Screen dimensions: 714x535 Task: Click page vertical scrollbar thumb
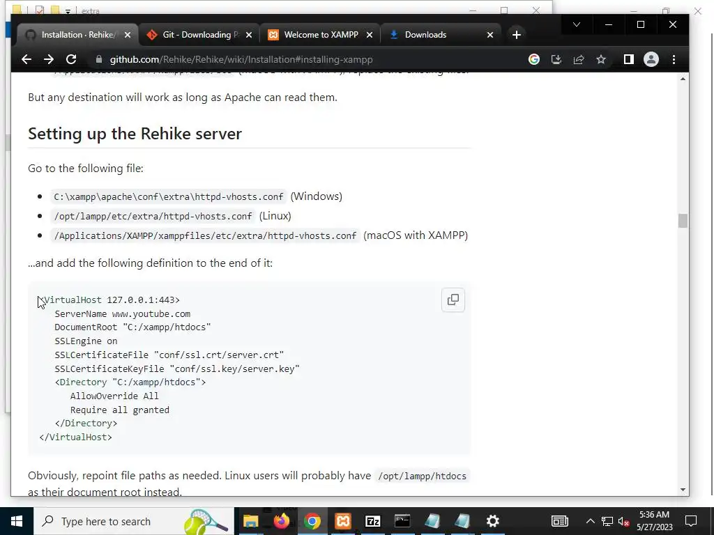[x=683, y=221]
